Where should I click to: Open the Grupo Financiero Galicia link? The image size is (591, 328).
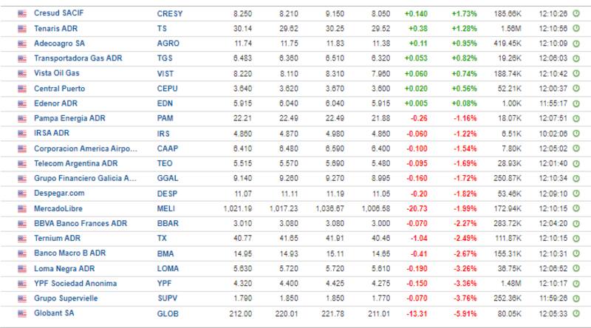click(x=86, y=178)
